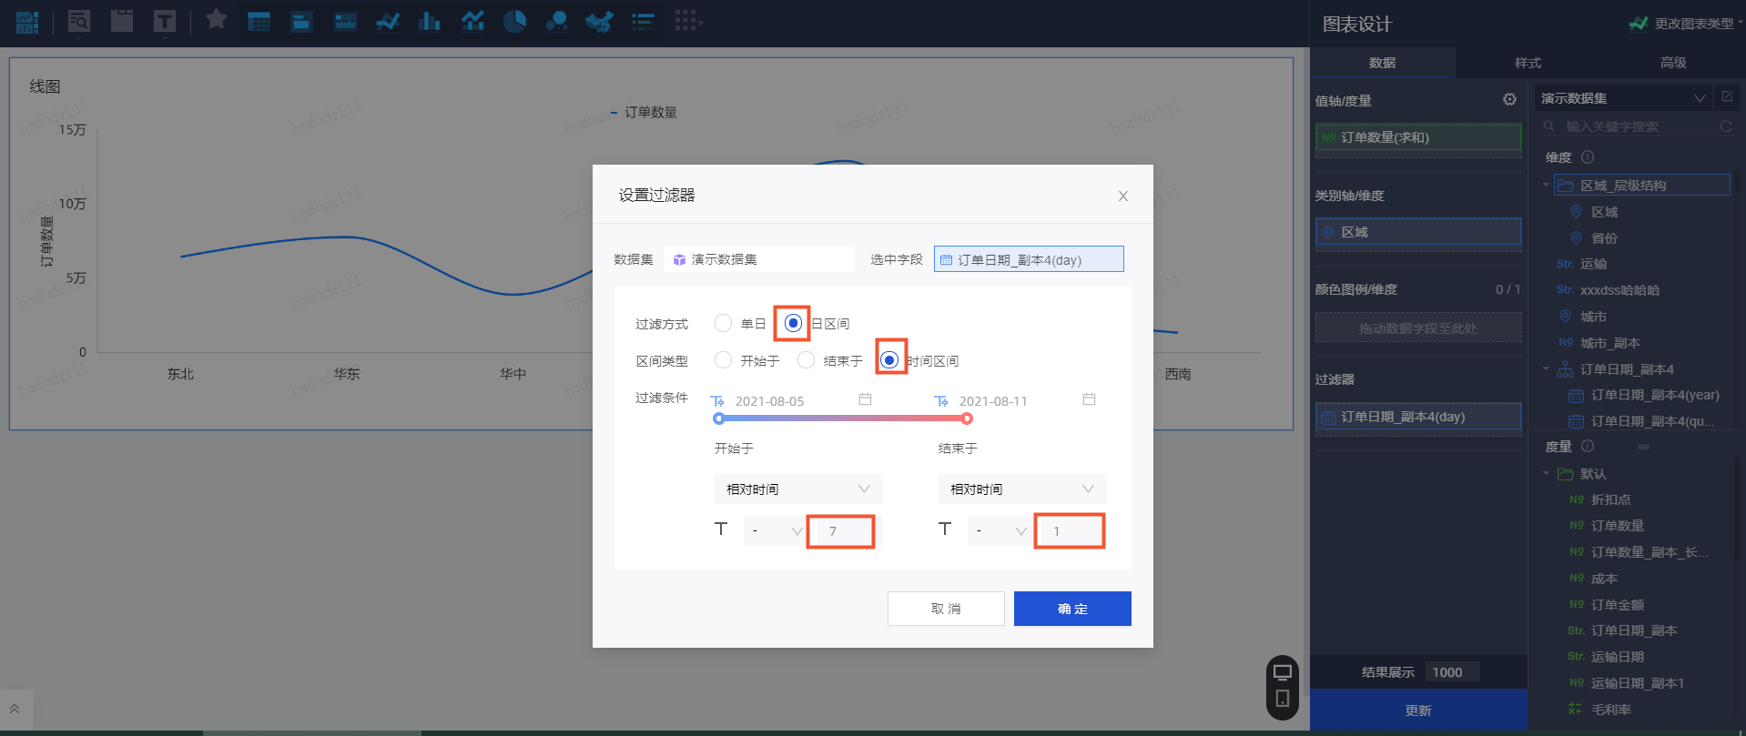Collapse the 区域_层级结构 tree folder
The width and height of the screenshot is (1746, 736).
1546,186
